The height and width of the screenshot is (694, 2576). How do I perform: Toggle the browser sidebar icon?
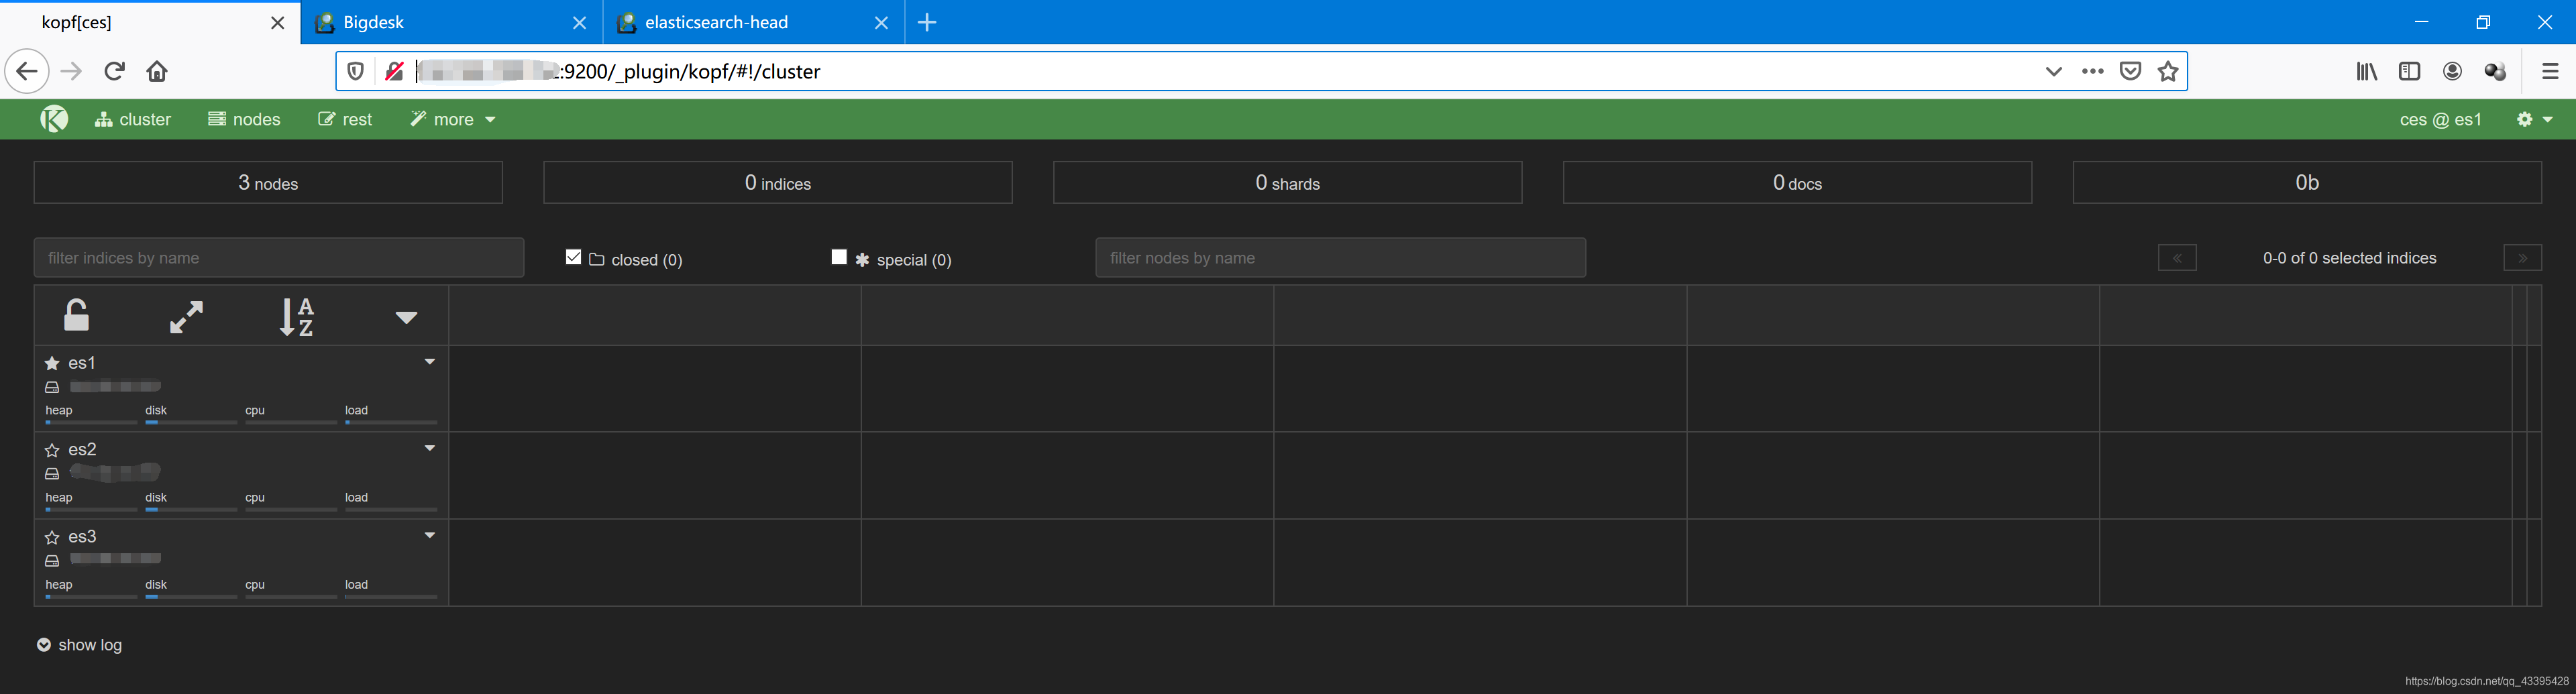(2409, 71)
